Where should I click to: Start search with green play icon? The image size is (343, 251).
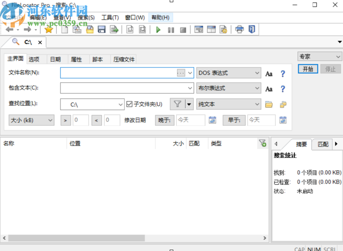pyautogui.click(x=159, y=29)
